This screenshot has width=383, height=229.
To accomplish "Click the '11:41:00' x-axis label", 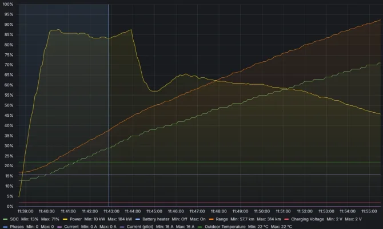I will [68, 211].
